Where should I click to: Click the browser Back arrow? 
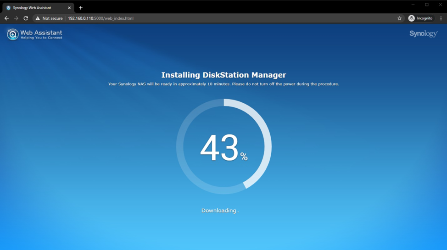tap(6, 18)
